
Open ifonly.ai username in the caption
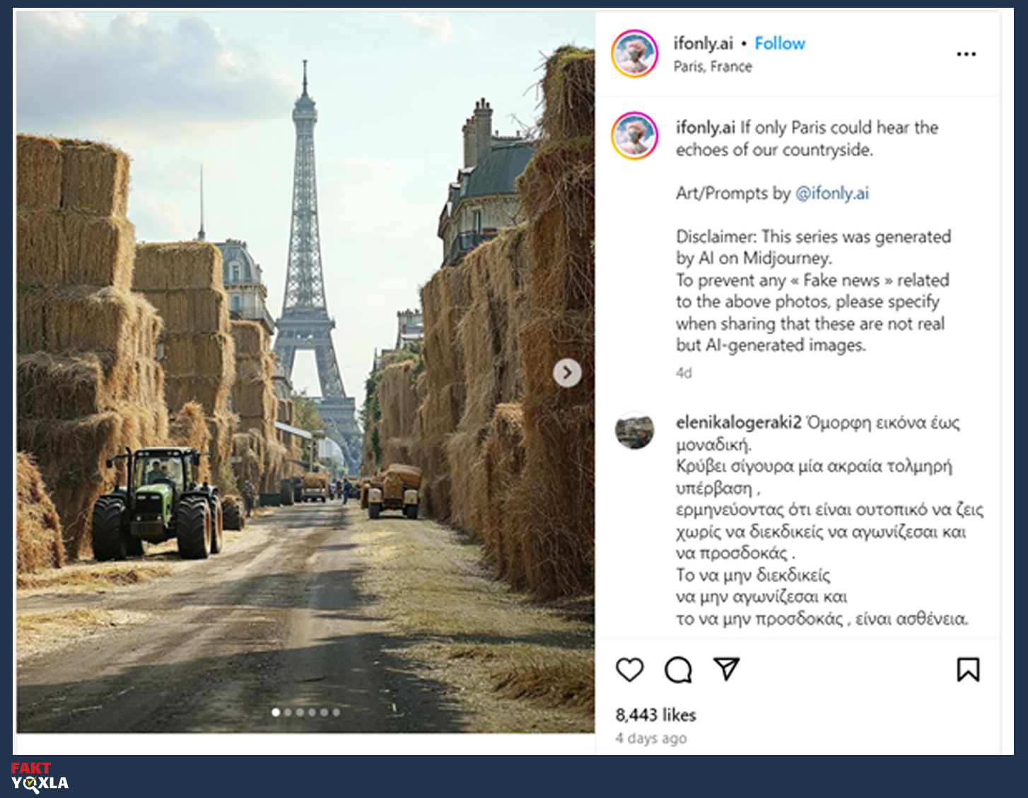pos(705,127)
